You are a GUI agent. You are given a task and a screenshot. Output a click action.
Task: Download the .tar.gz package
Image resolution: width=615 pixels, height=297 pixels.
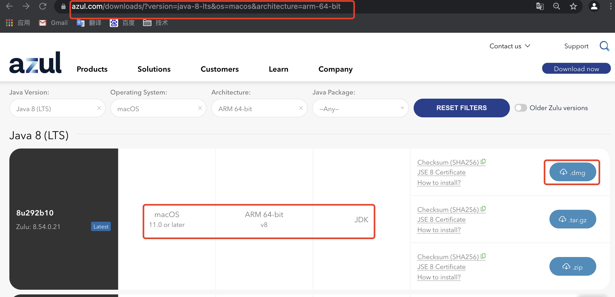(x=573, y=219)
